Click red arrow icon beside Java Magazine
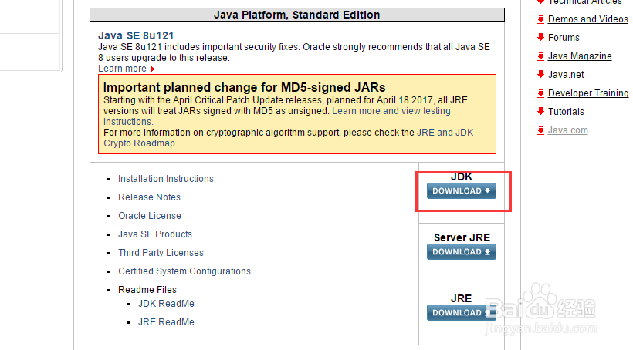The image size is (633, 350). [541, 56]
